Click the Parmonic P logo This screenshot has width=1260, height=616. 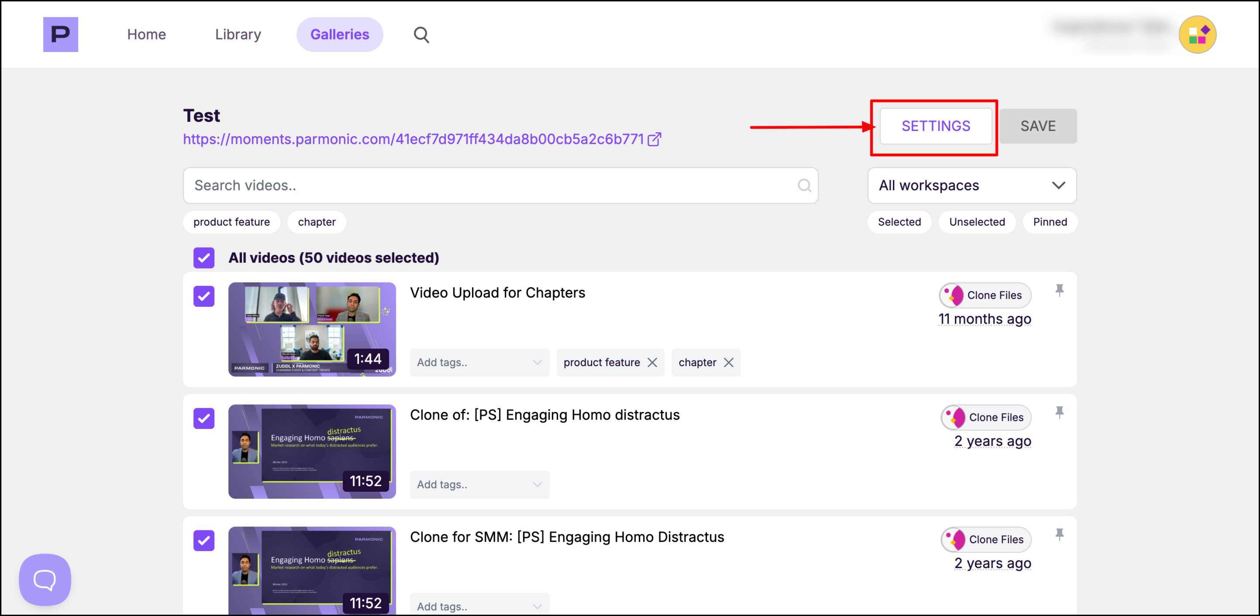click(x=60, y=34)
